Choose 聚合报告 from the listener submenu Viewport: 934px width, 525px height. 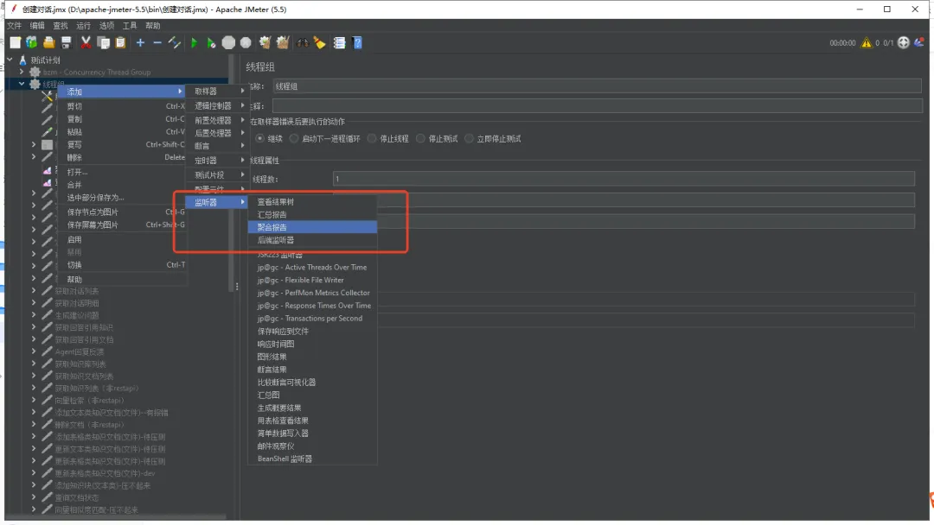click(272, 227)
